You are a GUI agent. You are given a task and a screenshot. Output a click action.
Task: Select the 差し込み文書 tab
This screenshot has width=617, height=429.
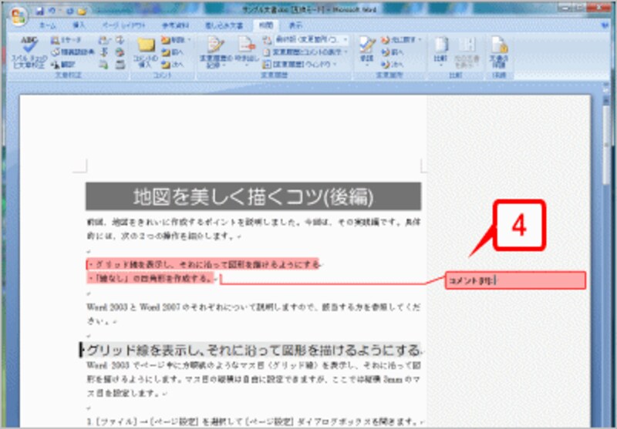(x=224, y=25)
